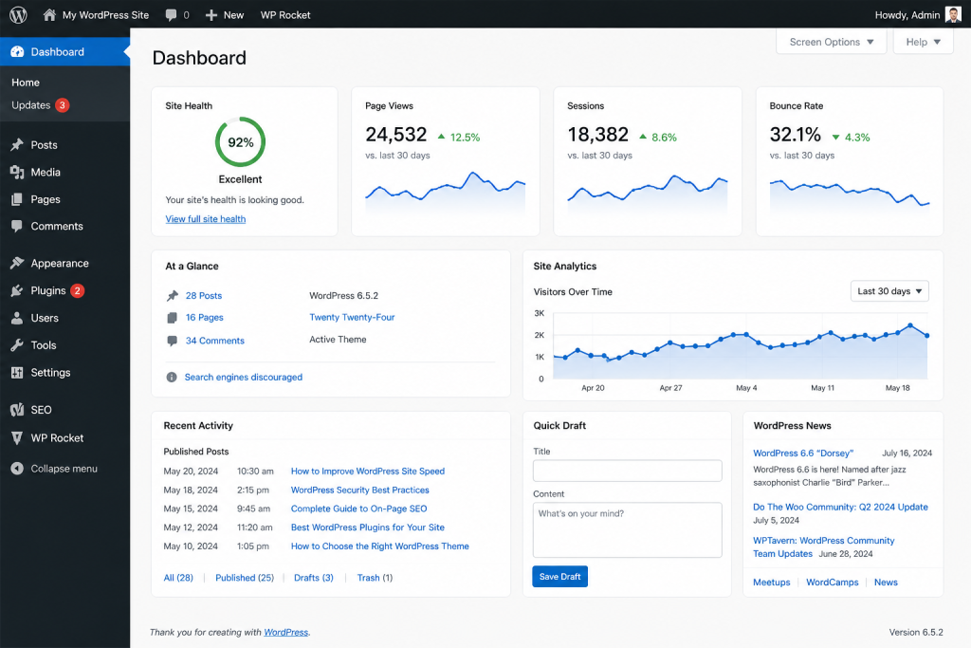Click the Comments bubble icon in sidebar
Image resolution: width=971 pixels, height=648 pixels.
17,226
